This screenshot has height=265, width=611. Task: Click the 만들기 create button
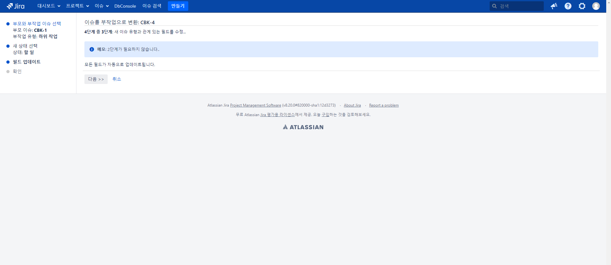[178, 6]
